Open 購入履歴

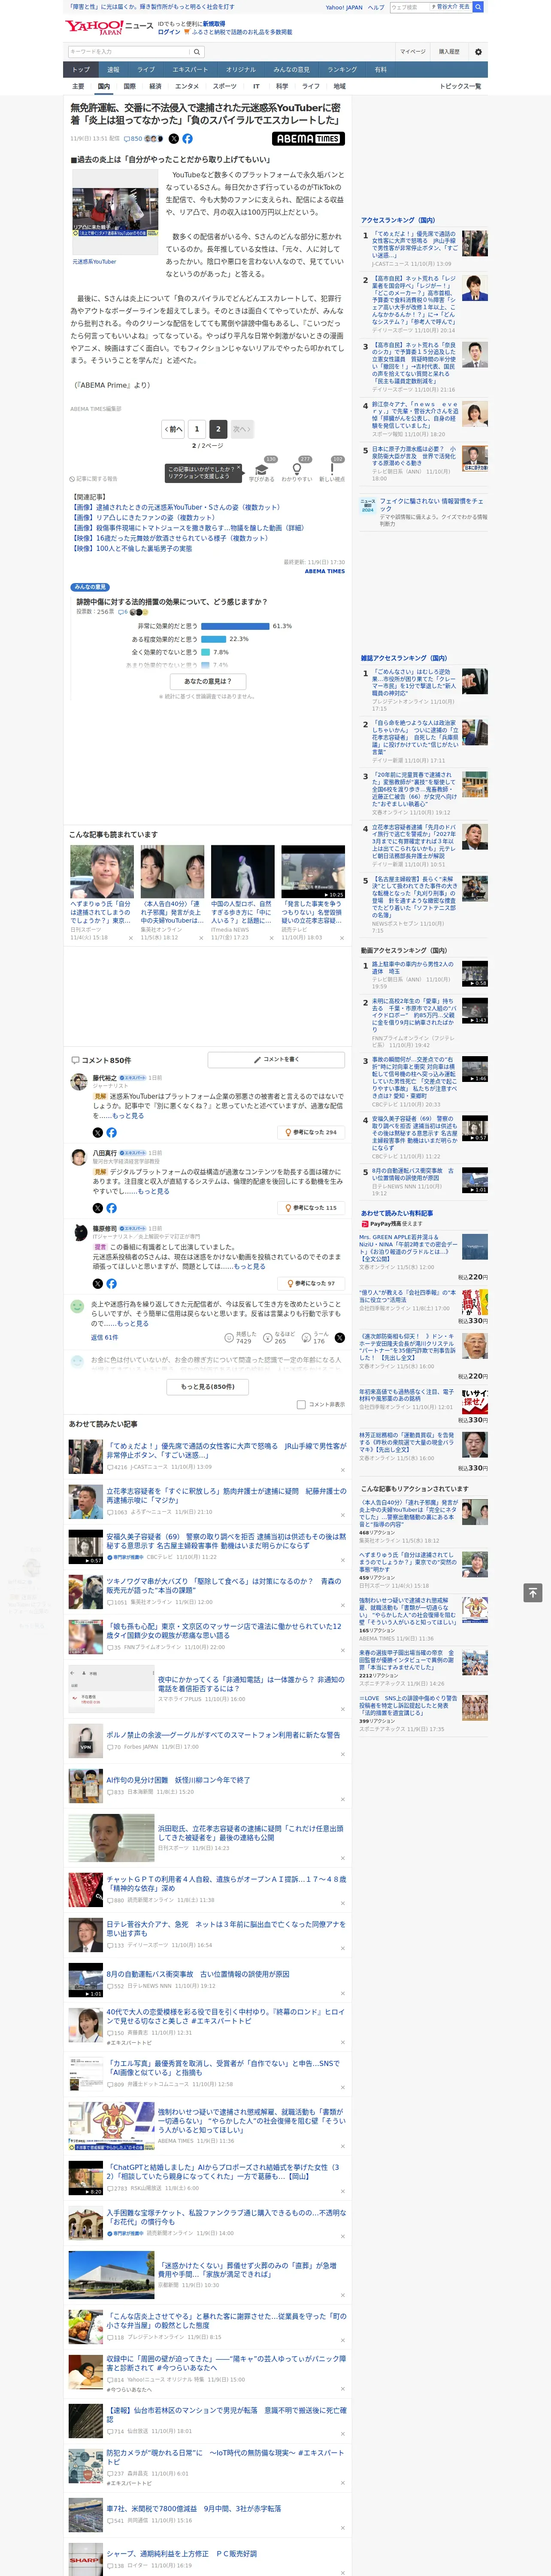pyautogui.click(x=449, y=52)
